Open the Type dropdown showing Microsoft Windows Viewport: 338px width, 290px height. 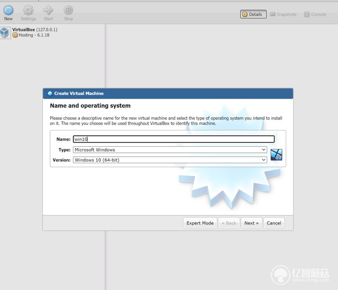click(x=170, y=149)
